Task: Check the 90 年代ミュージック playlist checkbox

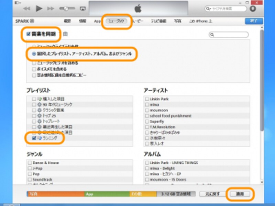Action: [34, 105]
